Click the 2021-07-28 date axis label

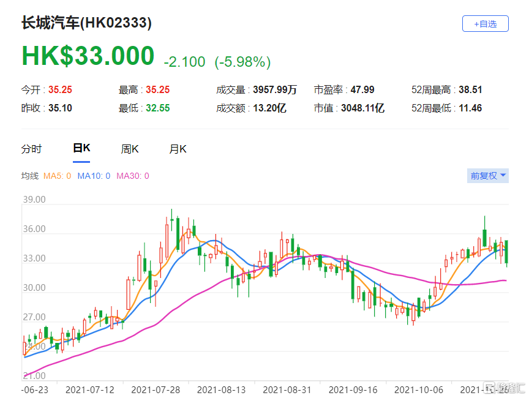tap(156, 390)
